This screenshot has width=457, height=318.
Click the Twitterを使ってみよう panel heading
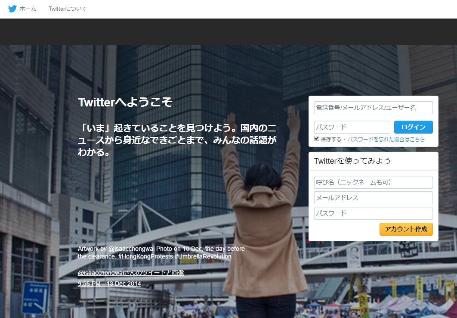pyautogui.click(x=352, y=161)
